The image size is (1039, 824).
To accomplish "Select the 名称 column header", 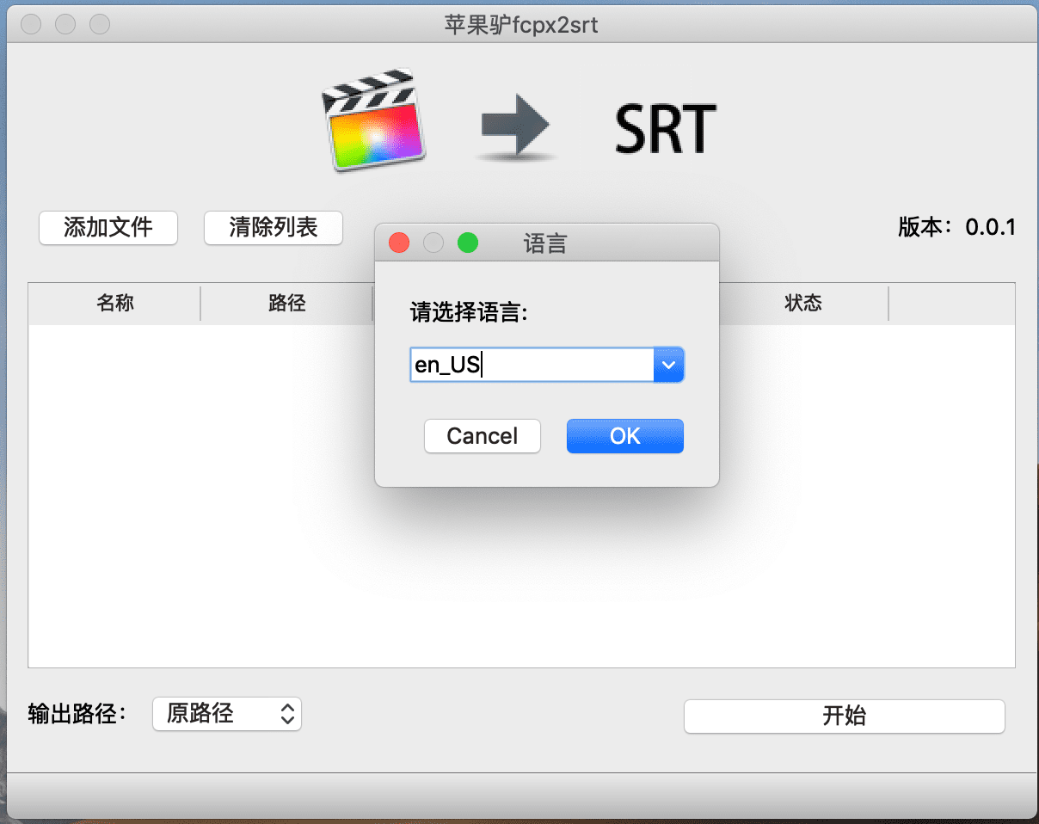I will coord(115,304).
